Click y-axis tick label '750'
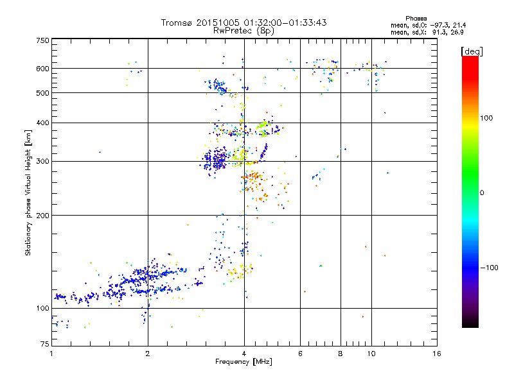The width and height of the screenshot is (514, 385). pyautogui.click(x=43, y=40)
